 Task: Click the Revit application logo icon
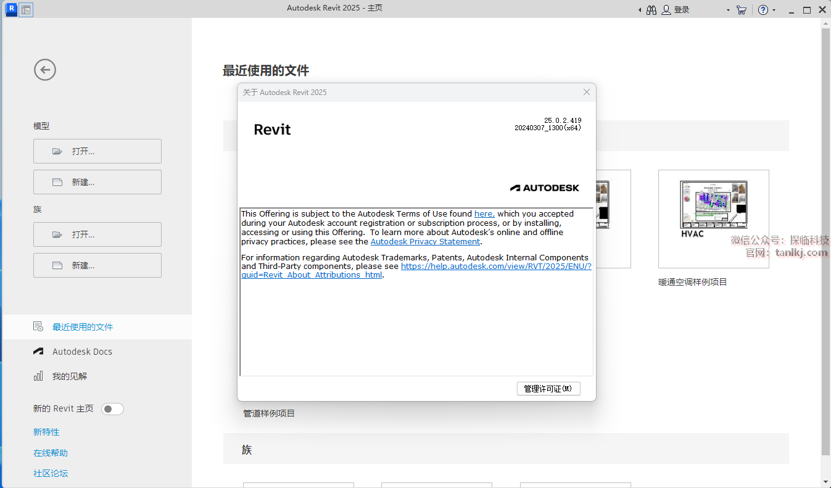point(10,9)
